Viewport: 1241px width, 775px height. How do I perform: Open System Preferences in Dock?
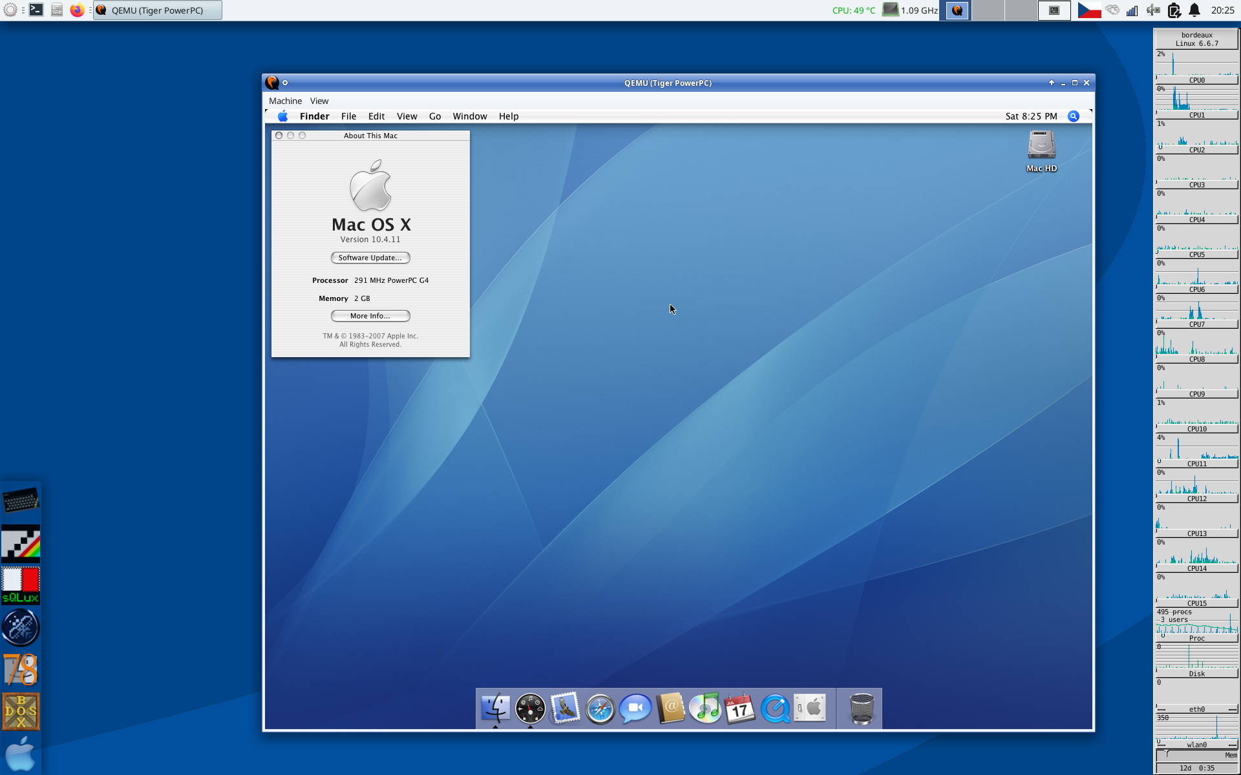pyautogui.click(x=811, y=708)
